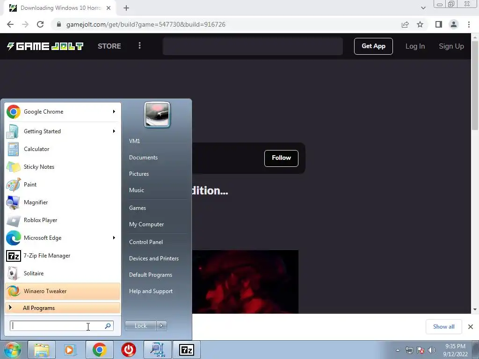Click Sign Up link
The width and height of the screenshot is (479, 359).
pyautogui.click(x=451, y=46)
